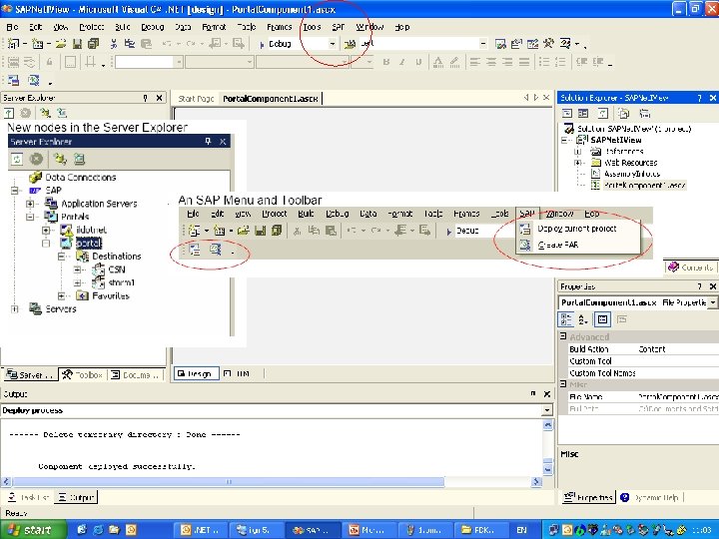Click the Property Pages icon in the Properties toolbar

pyautogui.click(x=622, y=319)
